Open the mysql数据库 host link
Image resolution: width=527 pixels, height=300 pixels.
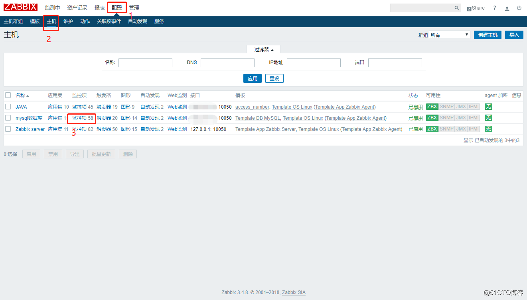coord(29,118)
